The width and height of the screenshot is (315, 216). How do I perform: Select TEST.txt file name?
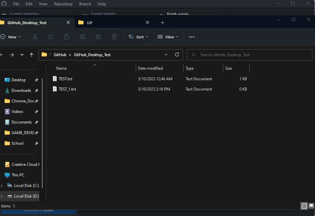65,79
